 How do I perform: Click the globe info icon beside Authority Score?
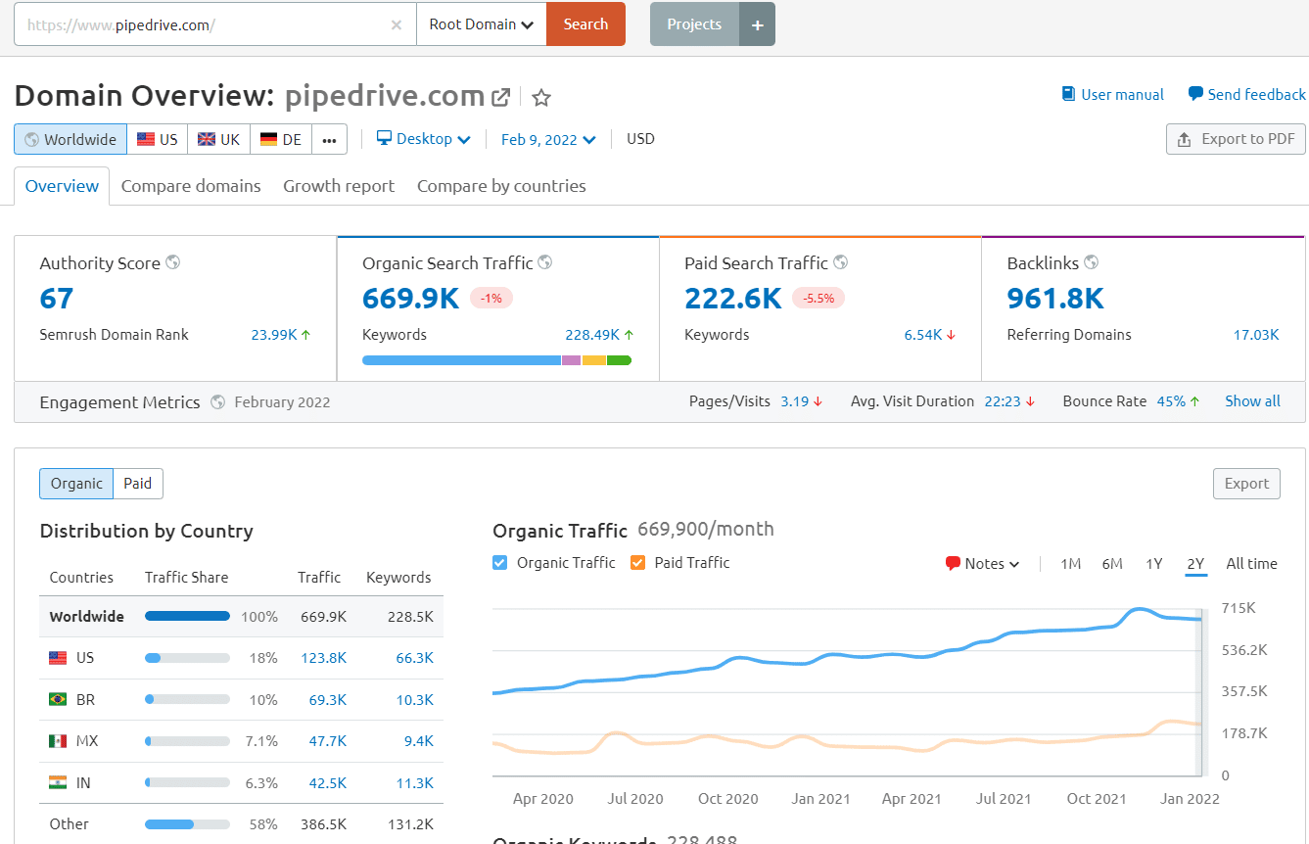173,262
